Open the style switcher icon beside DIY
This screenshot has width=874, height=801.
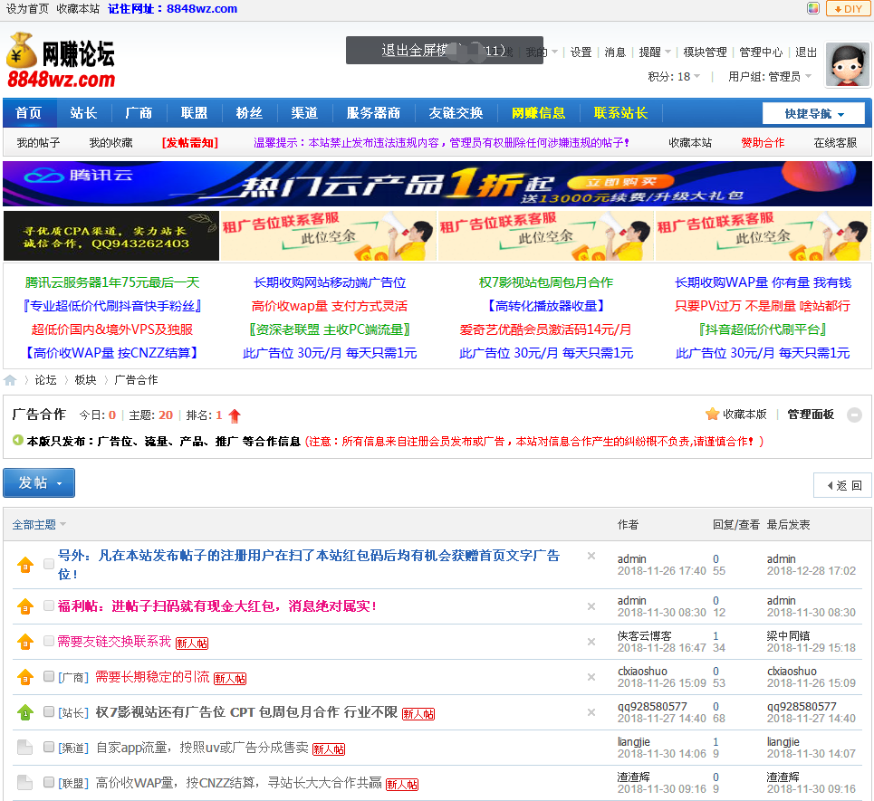pos(813,9)
